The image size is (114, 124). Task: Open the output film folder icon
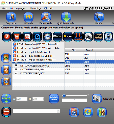(x=102, y=112)
